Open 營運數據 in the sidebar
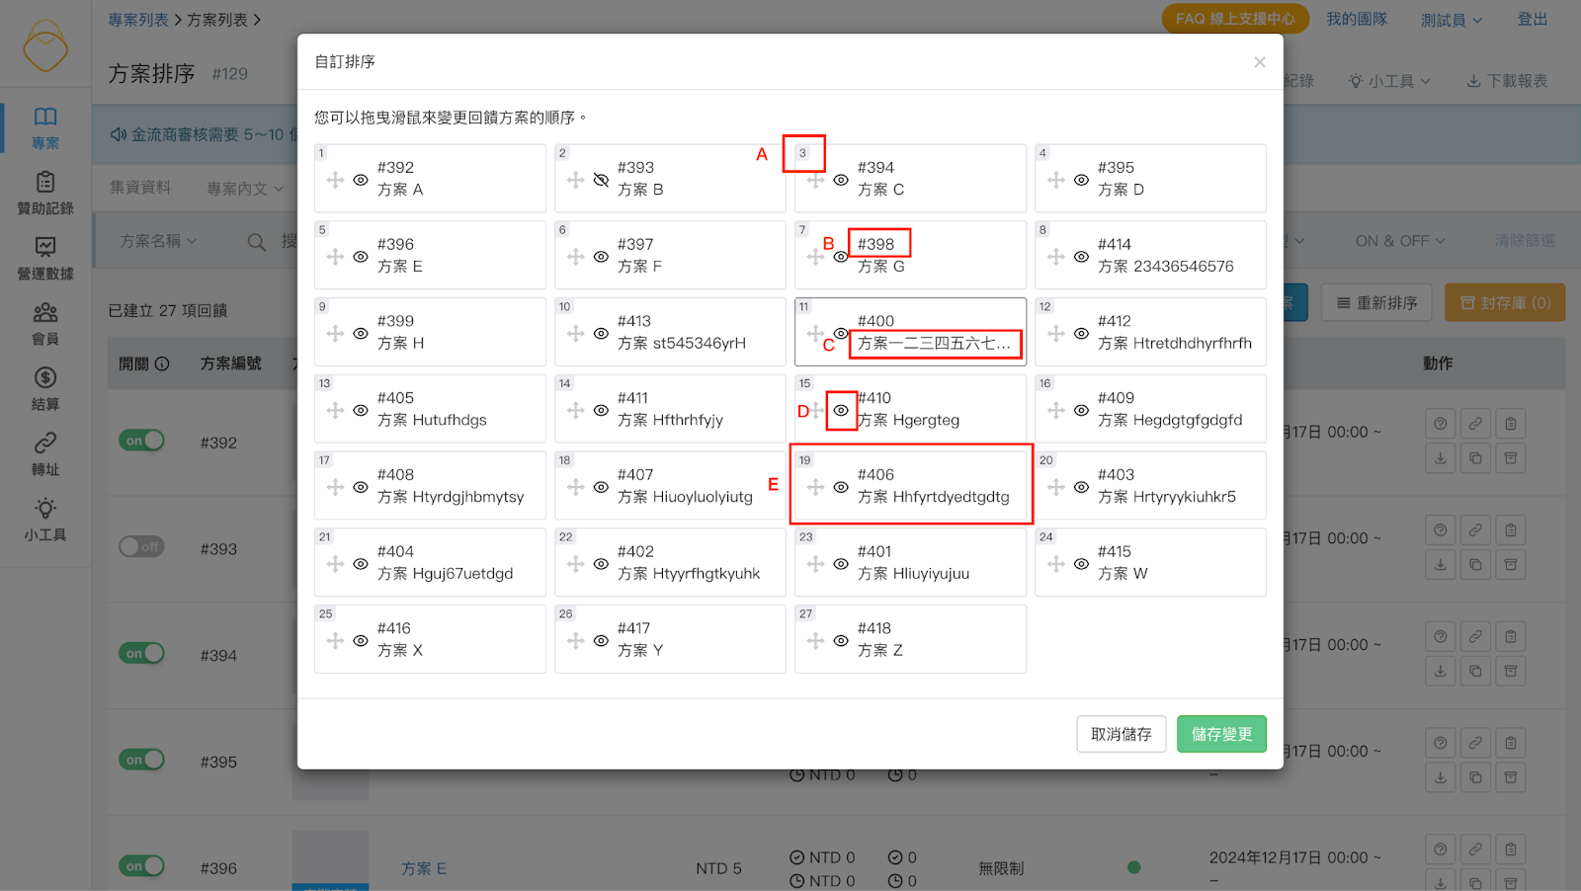Image resolution: width=1581 pixels, height=891 pixels. pos(45,258)
